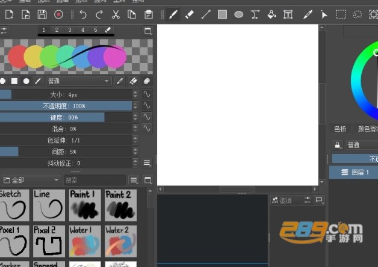The height and width of the screenshot is (267, 378).
Task: Adjust 大小 size stepper arrows
Action: pos(135,94)
